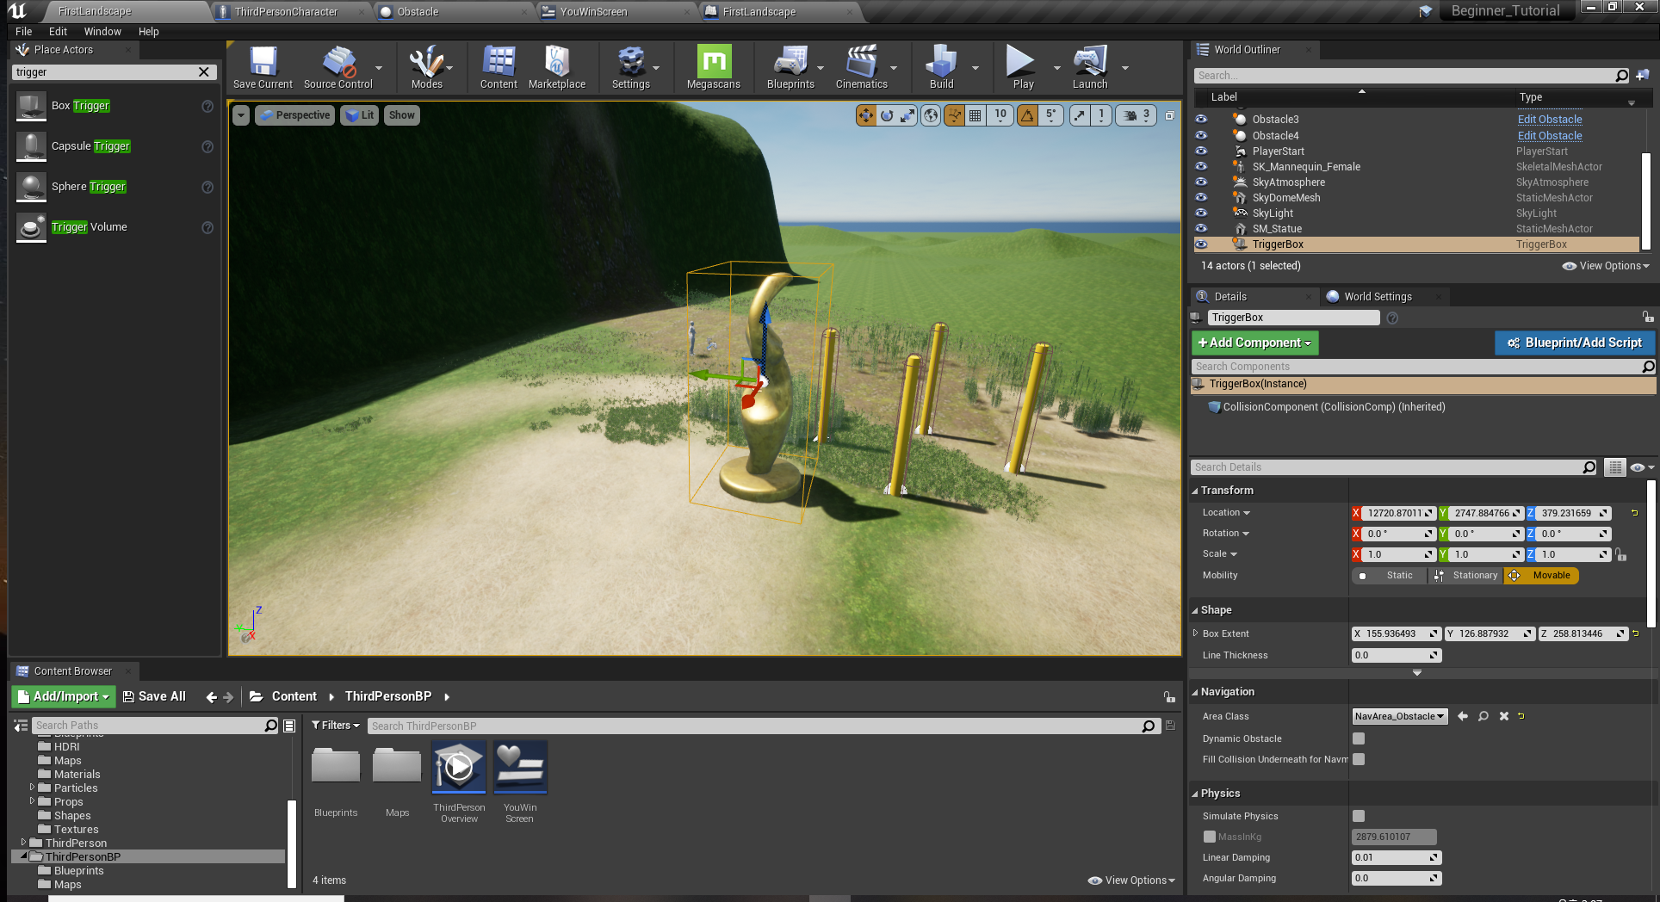Click the Search ThirdPersonBP field
This screenshot has width=1660, height=902.
tap(762, 726)
